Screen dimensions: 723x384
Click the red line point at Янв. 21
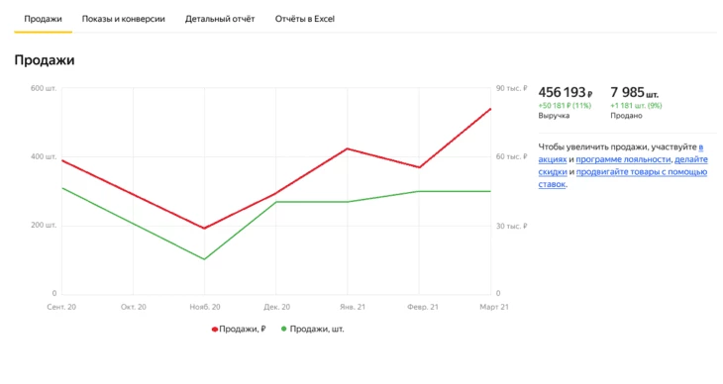[x=348, y=148]
